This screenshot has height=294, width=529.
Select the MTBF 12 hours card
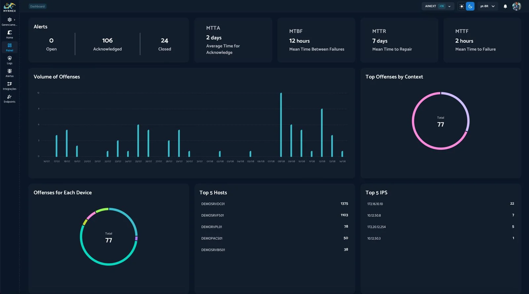[x=316, y=40]
